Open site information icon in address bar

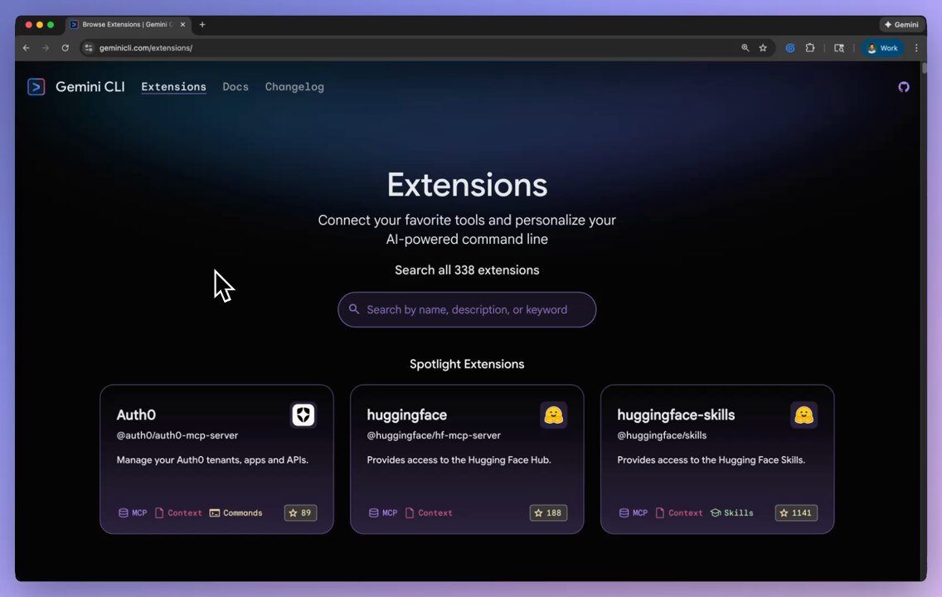point(88,48)
